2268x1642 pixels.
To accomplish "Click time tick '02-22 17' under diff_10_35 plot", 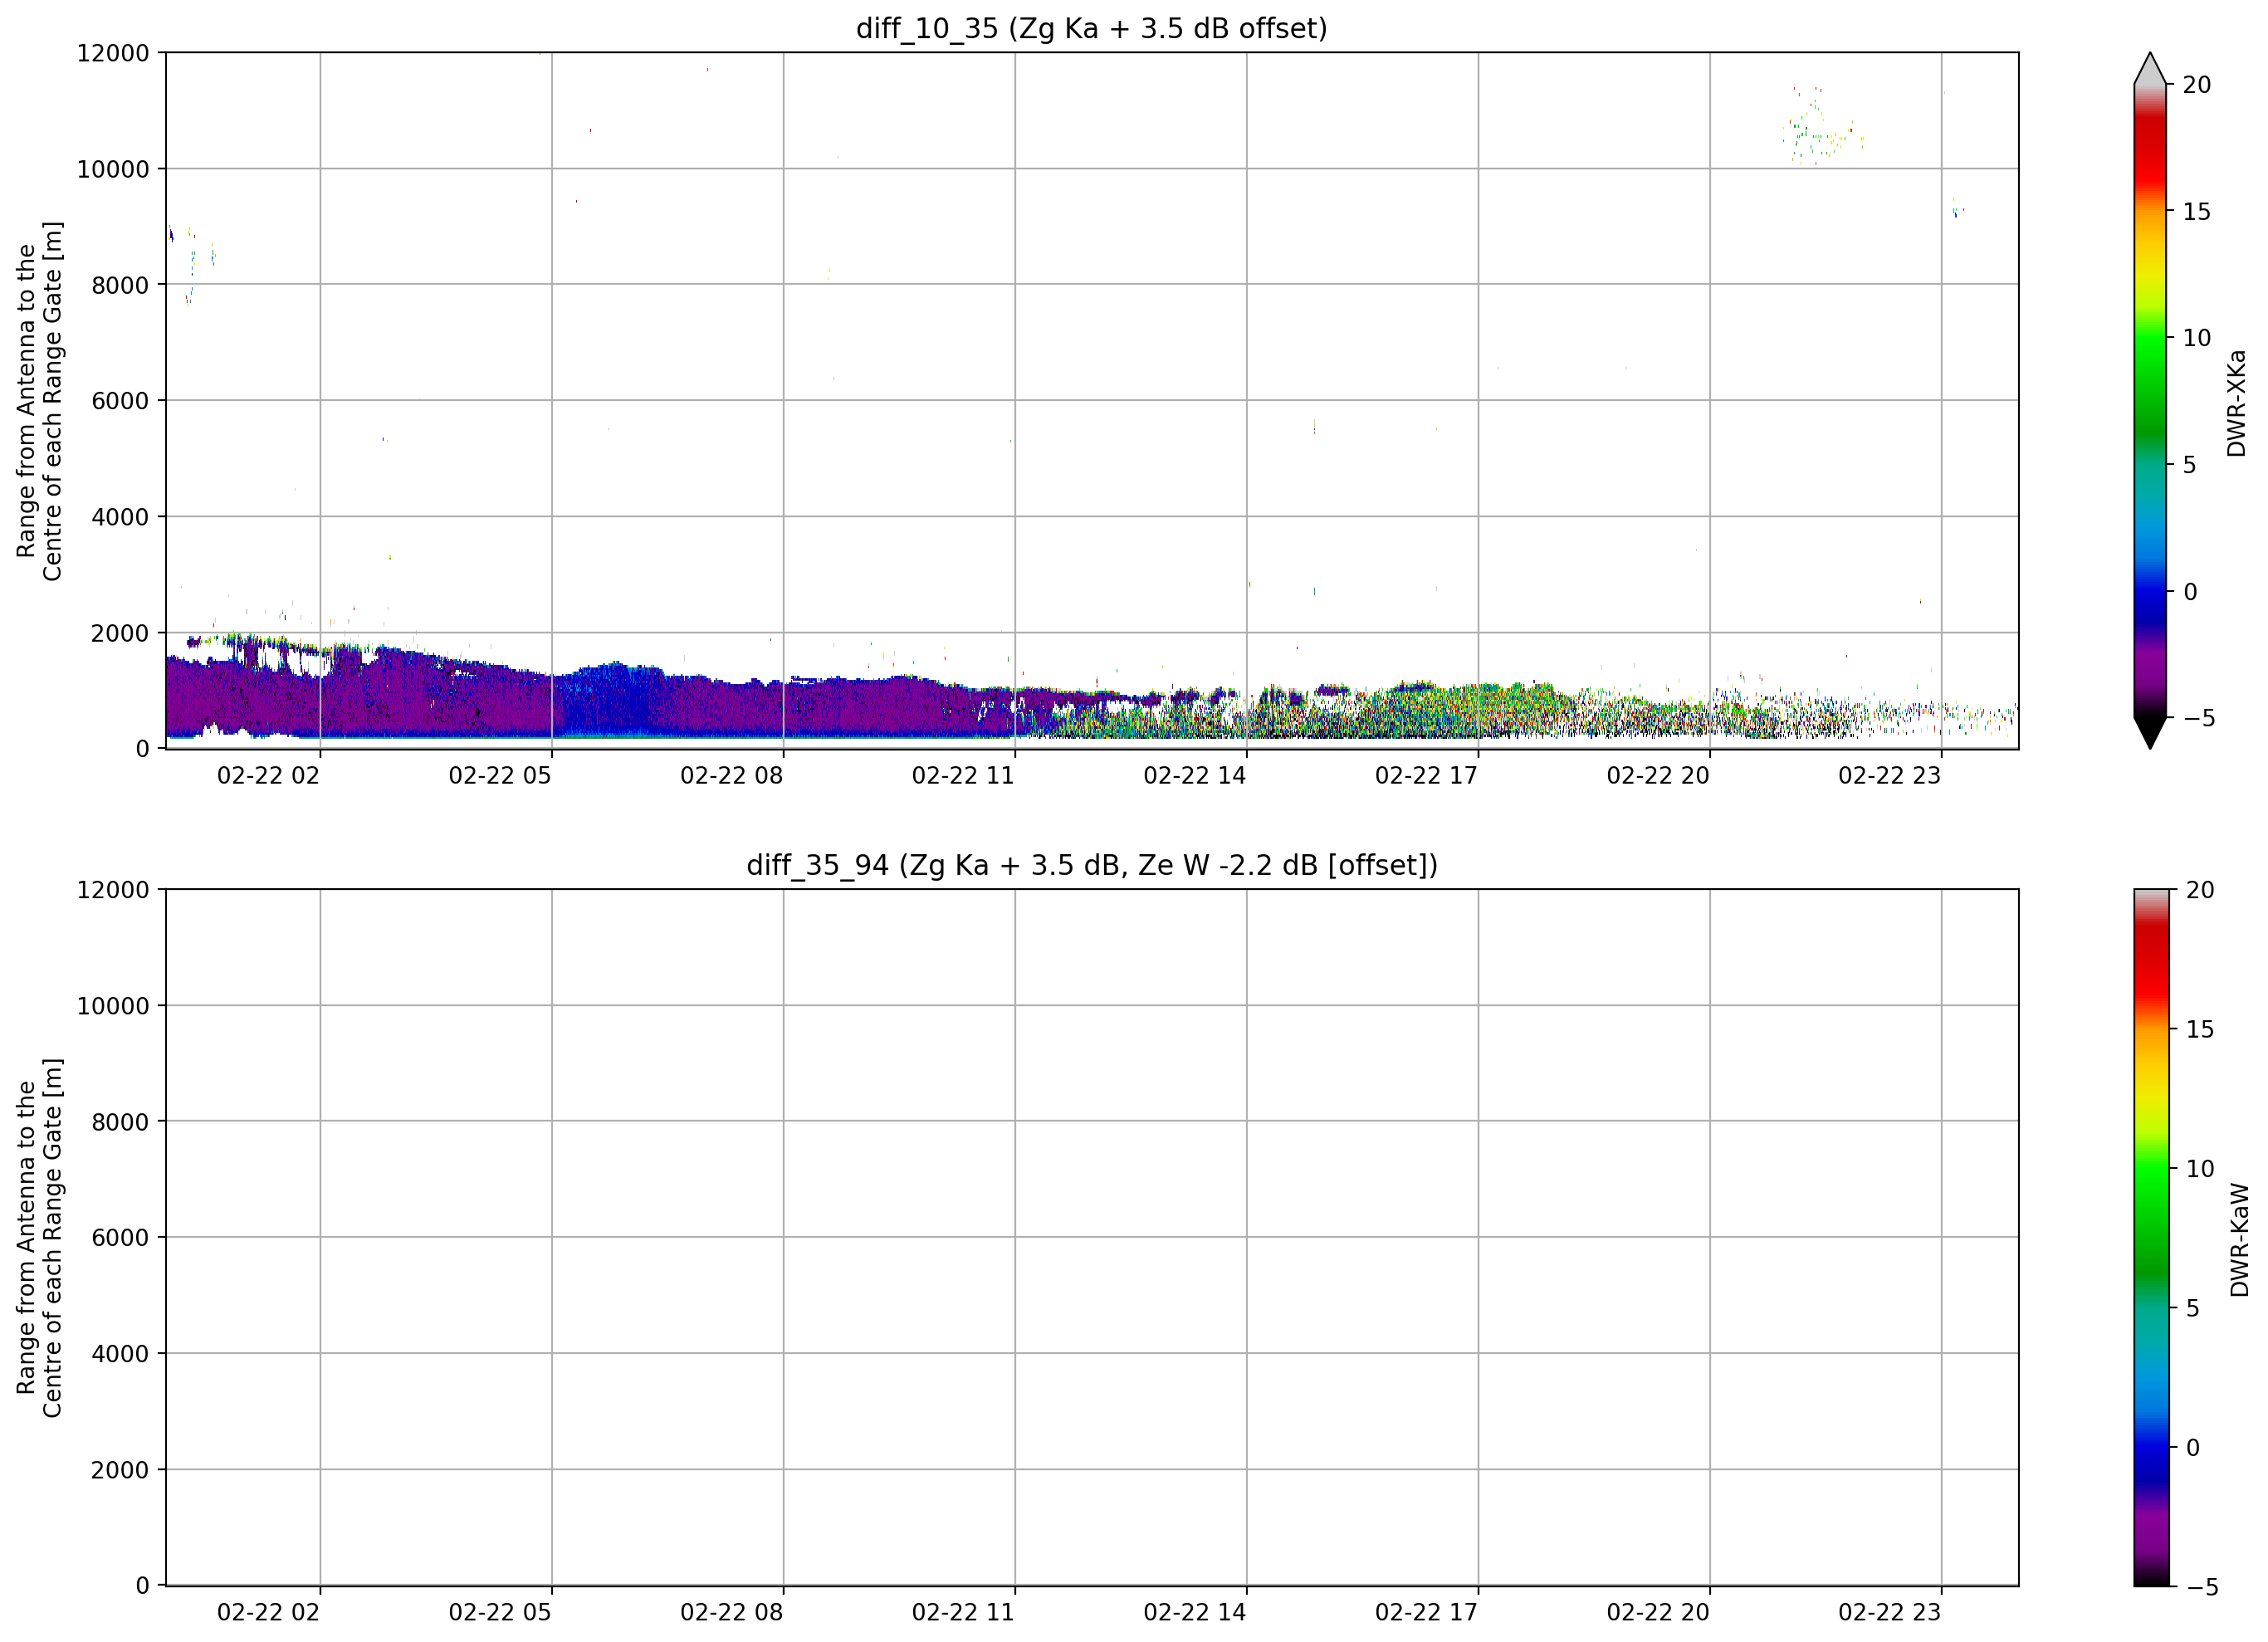I will point(1426,775).
